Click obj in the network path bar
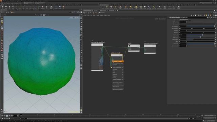 click(x=90, y=13)
